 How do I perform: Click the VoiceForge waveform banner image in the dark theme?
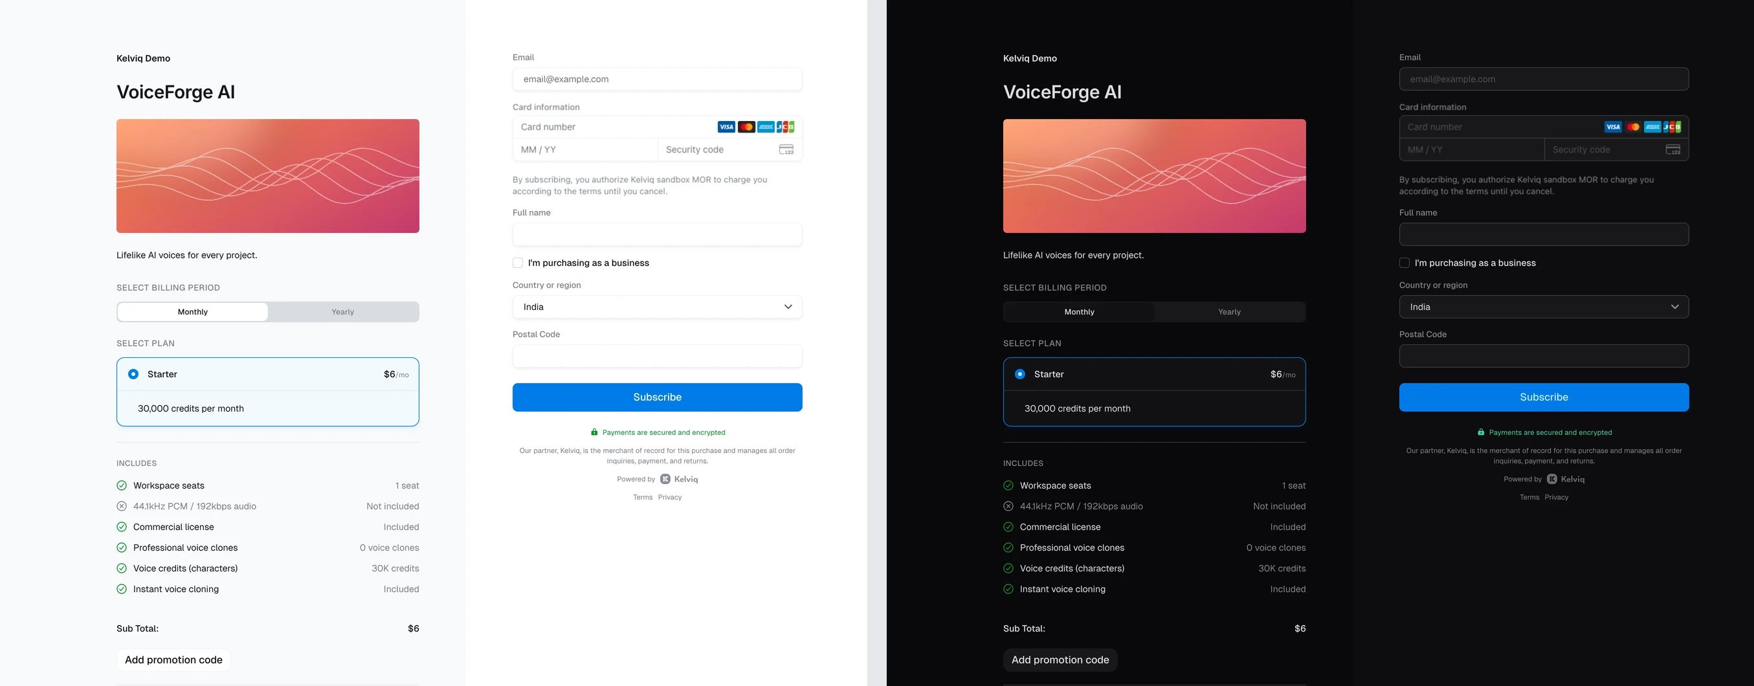[x=1154, y=176]
